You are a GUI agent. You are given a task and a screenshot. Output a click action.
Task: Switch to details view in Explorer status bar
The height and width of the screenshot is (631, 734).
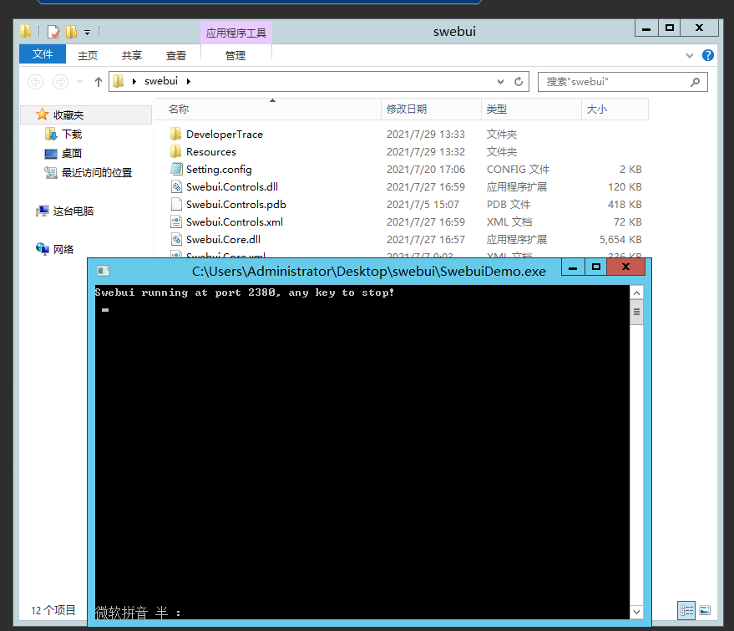pyautogui.click(x=686, y=610)
